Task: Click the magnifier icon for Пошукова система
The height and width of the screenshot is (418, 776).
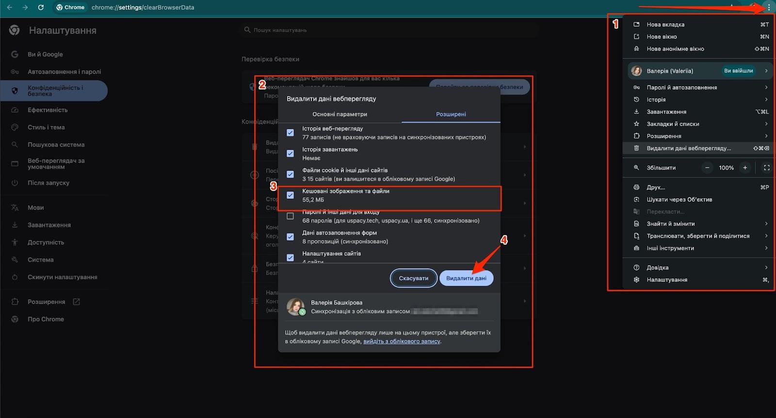Action: [15, 145]
